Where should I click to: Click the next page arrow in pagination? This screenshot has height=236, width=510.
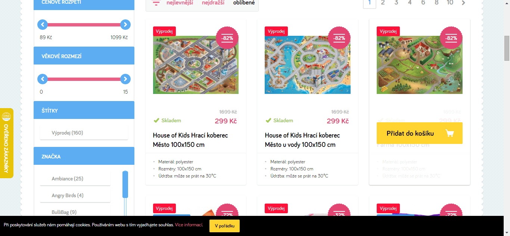coord(463,3)
